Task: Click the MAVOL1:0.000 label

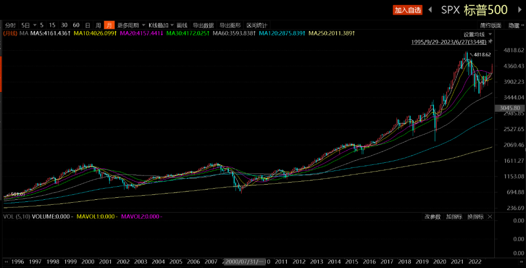Action: (97, 217)
